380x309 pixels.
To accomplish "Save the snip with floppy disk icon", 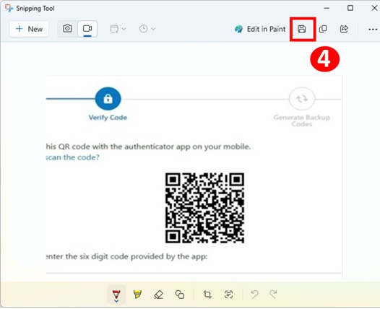I will (x=302, y=29).
